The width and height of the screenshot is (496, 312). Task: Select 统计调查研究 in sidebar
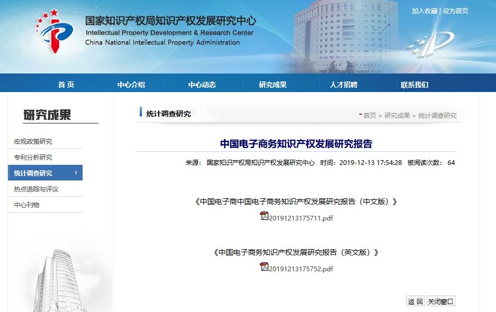click(45, 172)
